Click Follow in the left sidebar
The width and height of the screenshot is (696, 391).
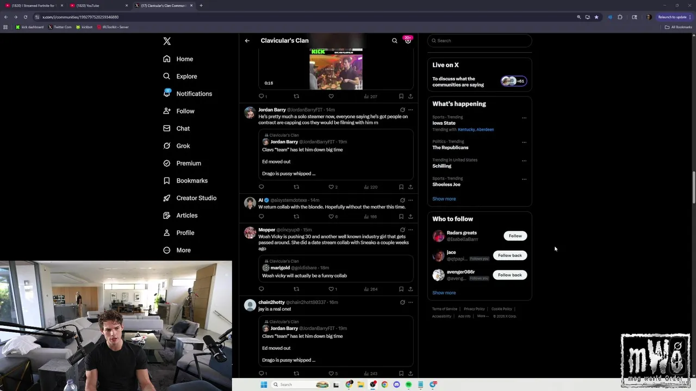point(179,111)
